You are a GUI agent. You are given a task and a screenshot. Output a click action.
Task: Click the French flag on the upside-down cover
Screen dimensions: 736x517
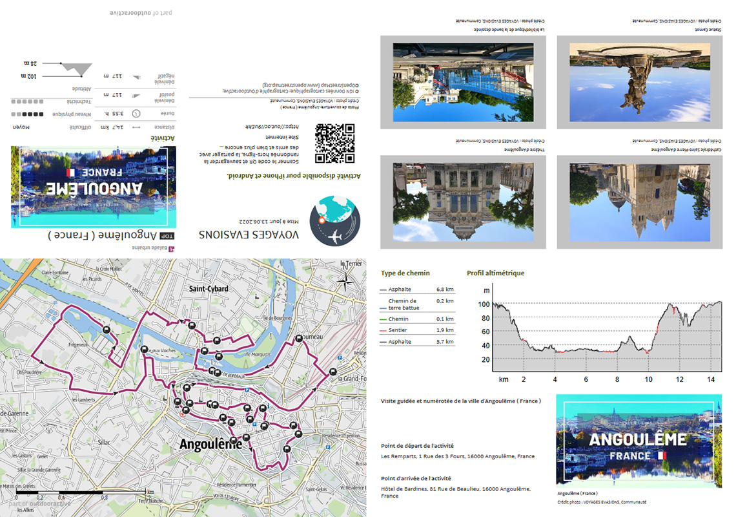click(x=70, y=173)
